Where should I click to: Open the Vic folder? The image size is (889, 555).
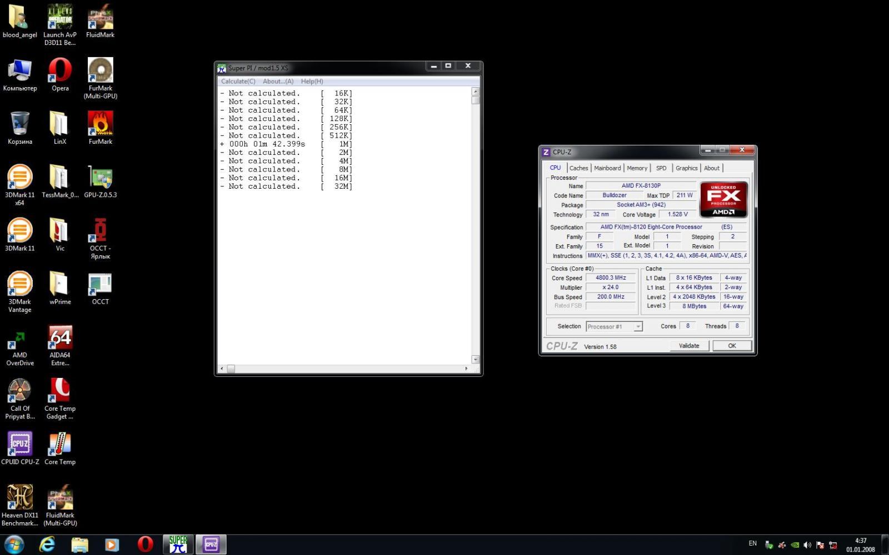(x=60, y=235)
